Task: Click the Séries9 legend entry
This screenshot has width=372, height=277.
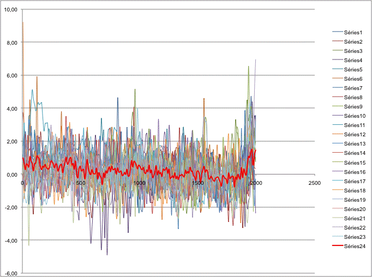Action: pos(347,107)
